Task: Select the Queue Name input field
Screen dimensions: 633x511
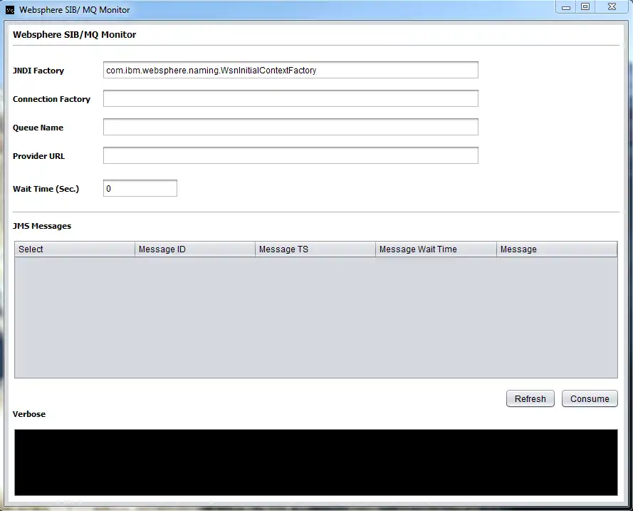Action: click(x=291, y=127)
